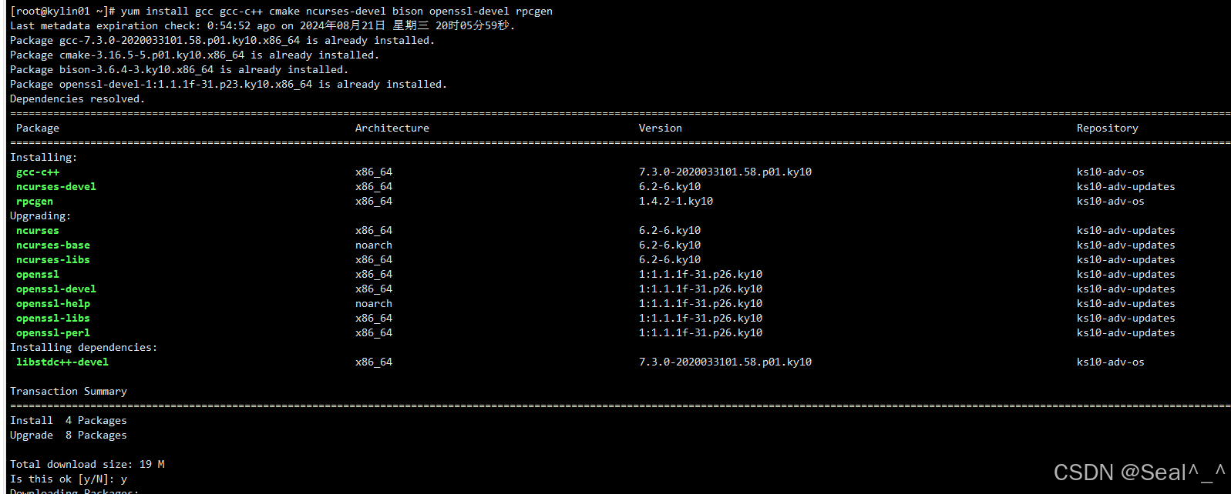Image resolution: width=1231 pixels, height=494 pixels.
Task: Click noarch architecture of ncurses-base
Action: 374,245
